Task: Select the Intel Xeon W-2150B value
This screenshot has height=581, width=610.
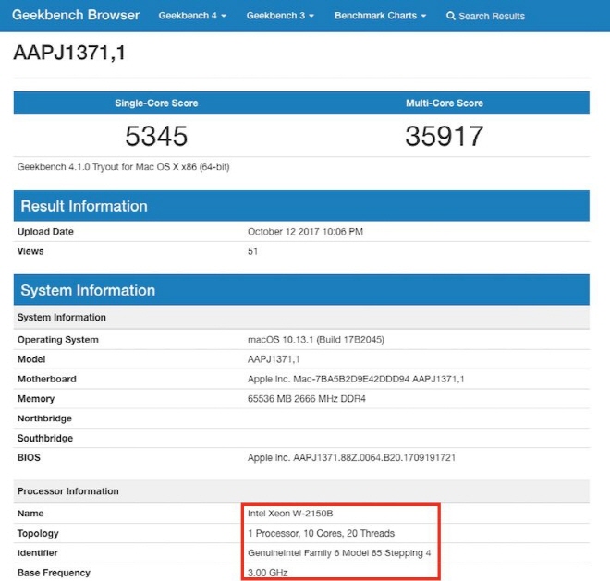Action: point(290,514)
